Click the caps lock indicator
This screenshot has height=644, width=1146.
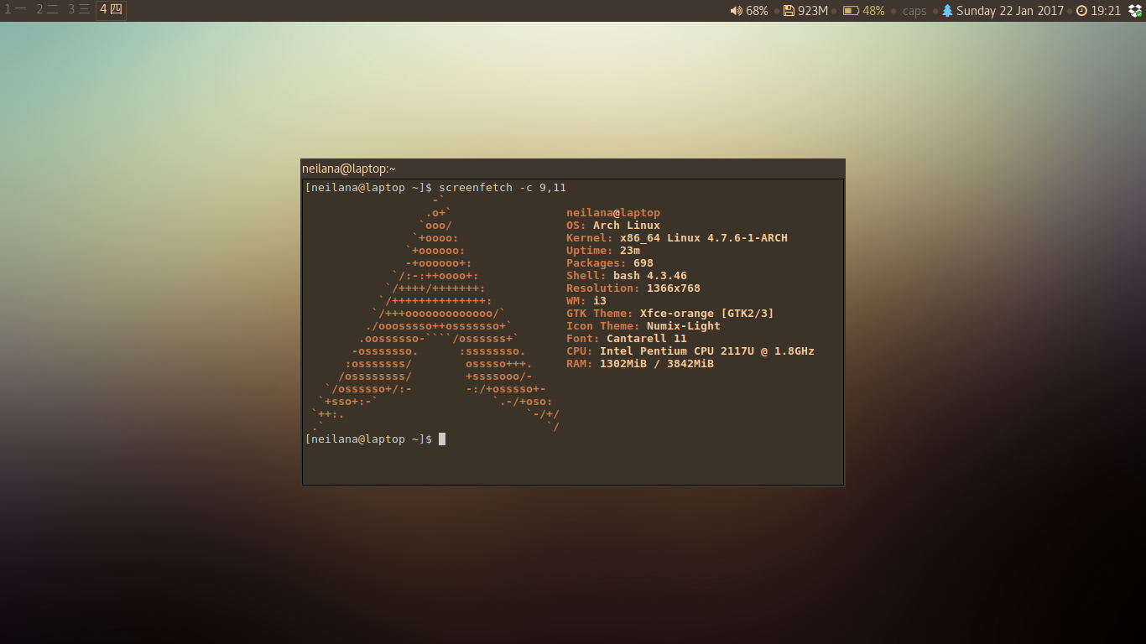coord(914,11)
